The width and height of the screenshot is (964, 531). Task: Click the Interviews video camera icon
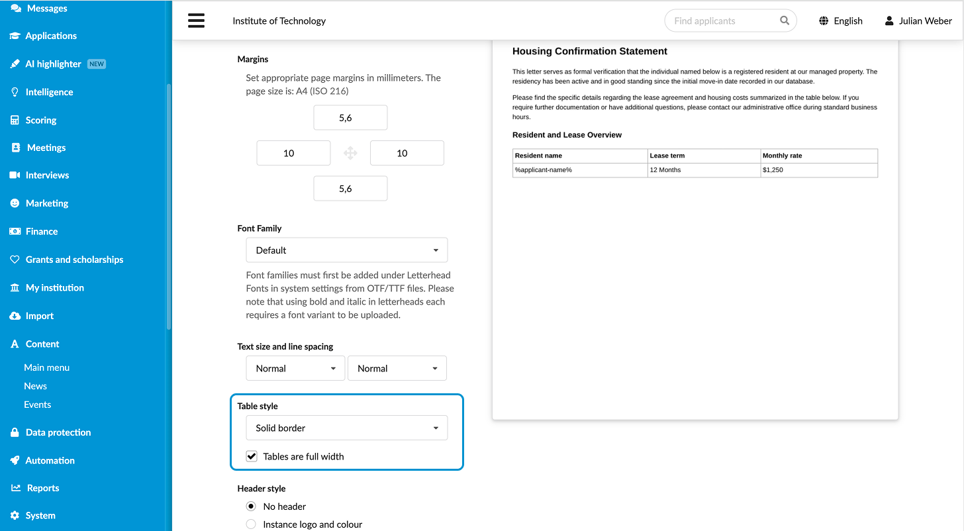coord(15,175)
